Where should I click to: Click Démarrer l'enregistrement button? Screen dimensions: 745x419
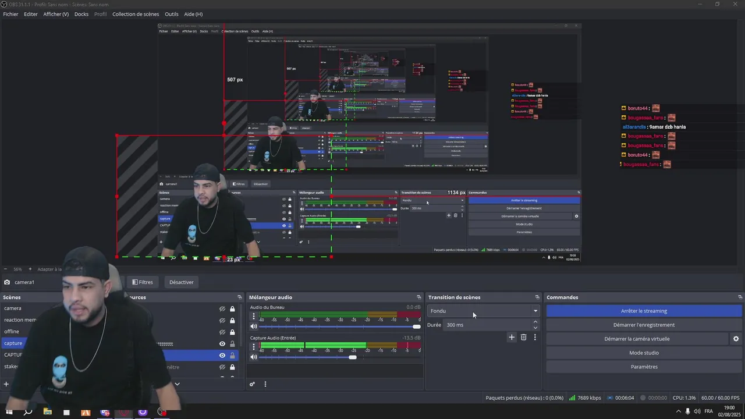644,325
